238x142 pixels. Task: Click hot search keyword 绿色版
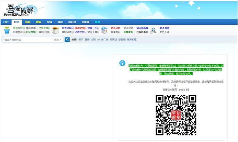(122, 40)
